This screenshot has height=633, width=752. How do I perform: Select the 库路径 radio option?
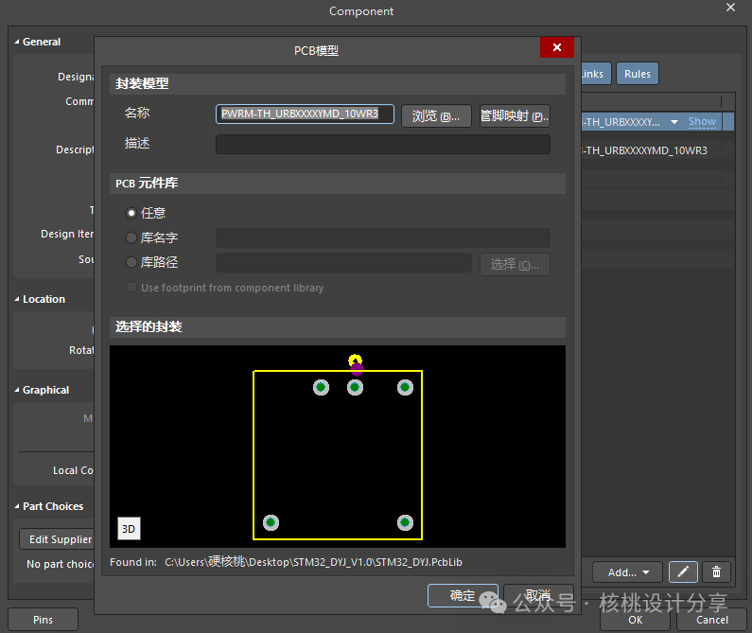(x=131, y=262)
